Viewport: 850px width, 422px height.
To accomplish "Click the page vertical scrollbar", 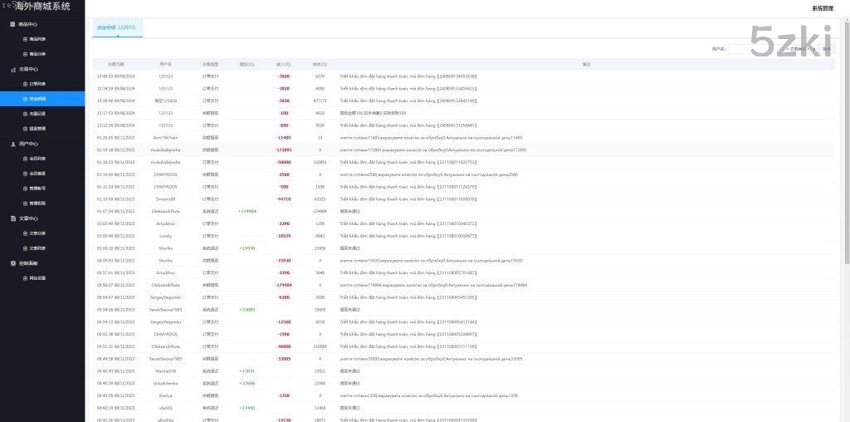I will click(x=846, y=166).
